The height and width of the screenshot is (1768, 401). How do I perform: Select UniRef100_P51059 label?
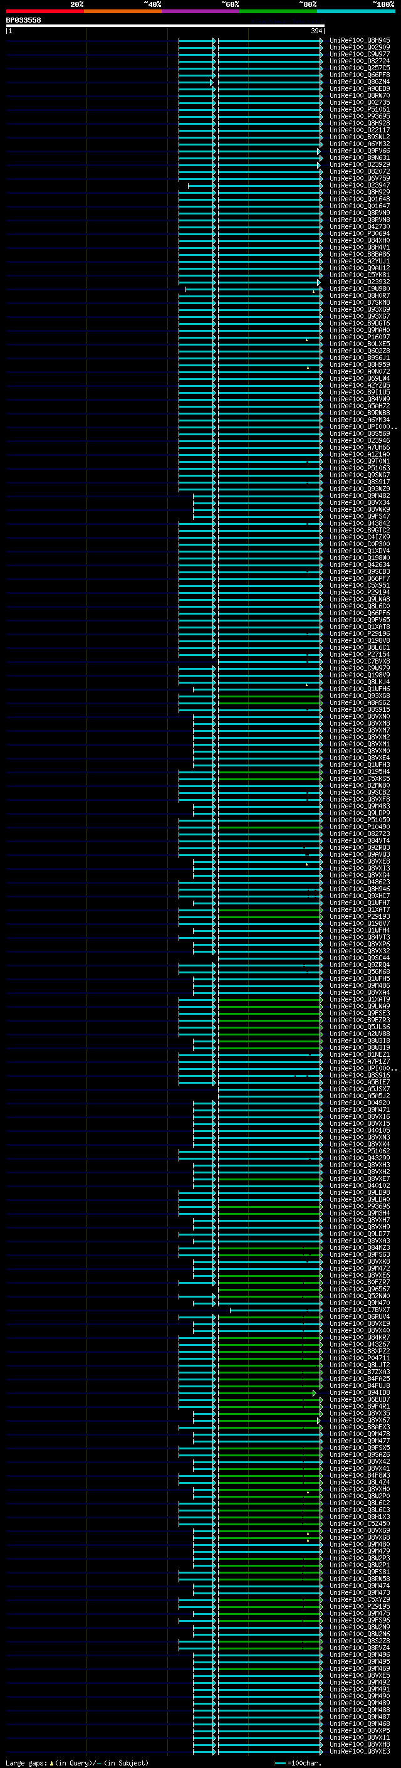click(360, 820)
